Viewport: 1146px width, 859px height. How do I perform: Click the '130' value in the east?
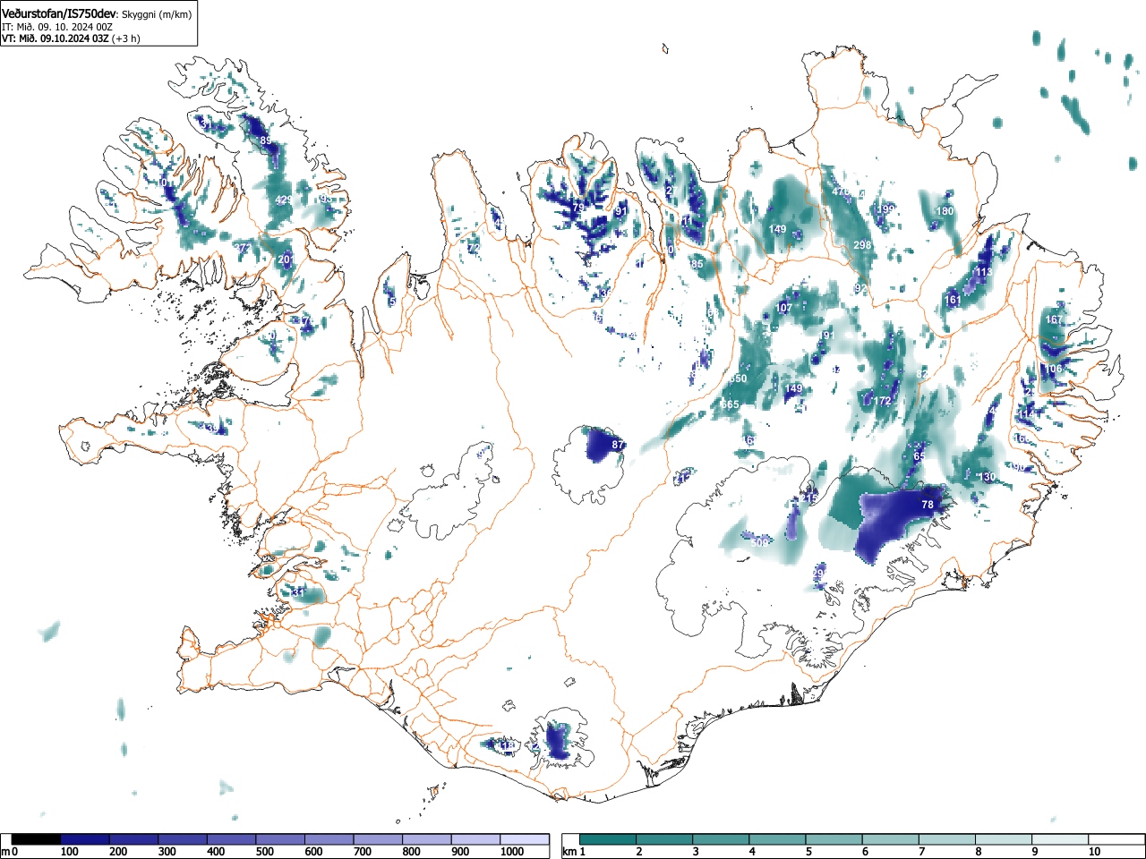(x=988, y=477)
